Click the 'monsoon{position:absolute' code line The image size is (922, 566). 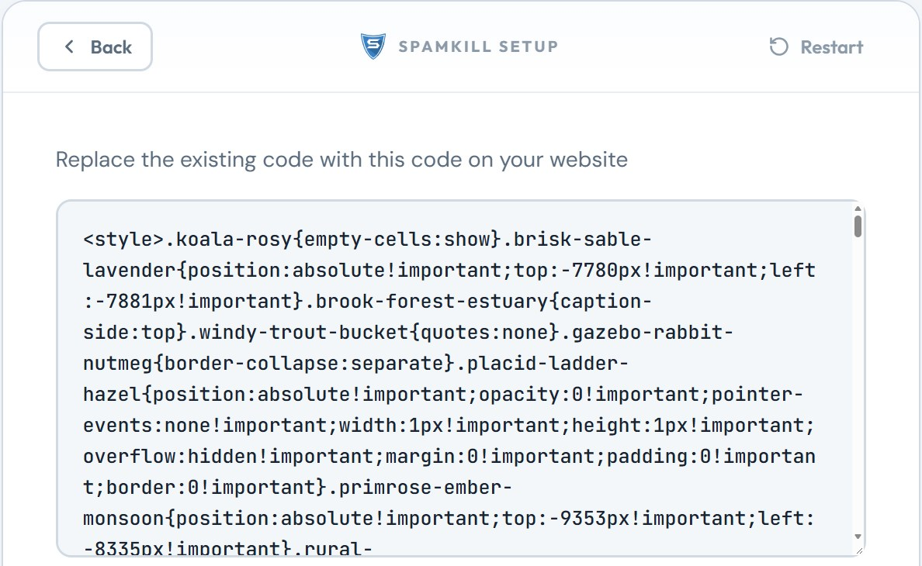pyautogui.click(x=449, y=519)
